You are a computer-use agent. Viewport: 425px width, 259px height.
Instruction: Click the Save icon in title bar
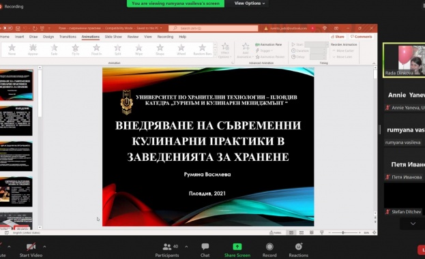[x=18, y=28]
